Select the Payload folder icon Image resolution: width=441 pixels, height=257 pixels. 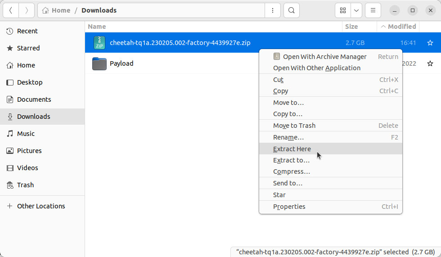point(99,63)
